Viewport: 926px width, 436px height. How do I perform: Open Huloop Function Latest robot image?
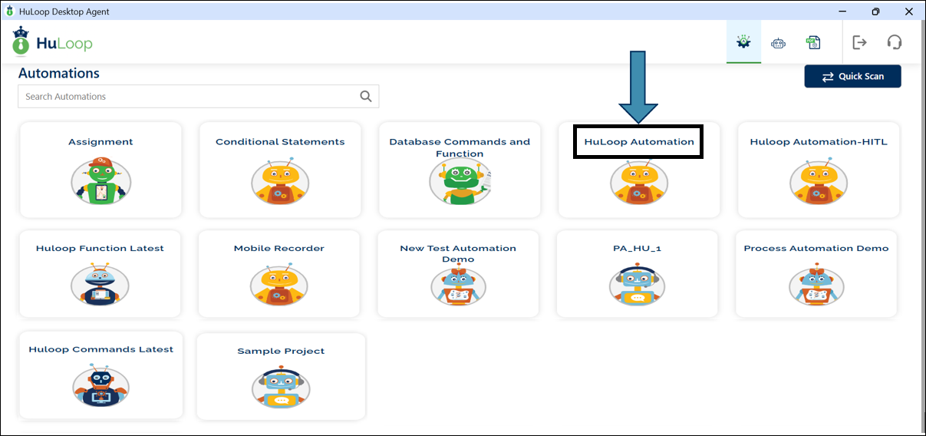click(x=100, y=285)
